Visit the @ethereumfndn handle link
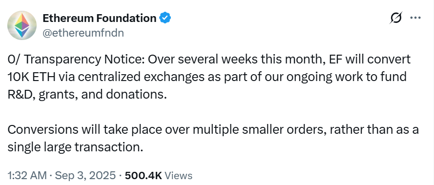Viewport: 434px width, 185px height. click(x=83, y=33)
